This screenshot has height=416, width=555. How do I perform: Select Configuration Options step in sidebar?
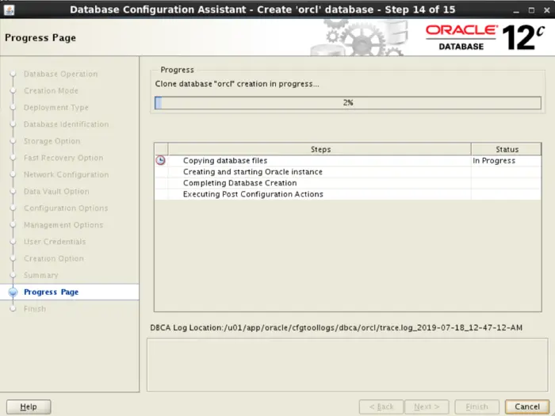point(66,208)
